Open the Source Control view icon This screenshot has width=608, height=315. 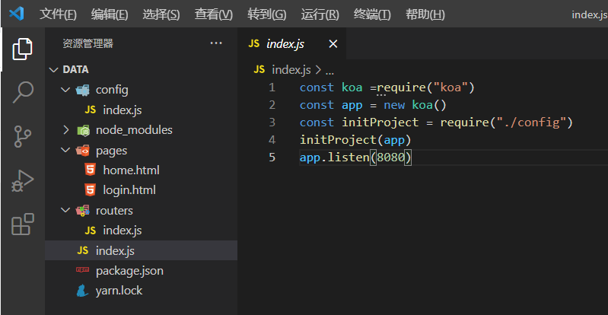point(22,137)
